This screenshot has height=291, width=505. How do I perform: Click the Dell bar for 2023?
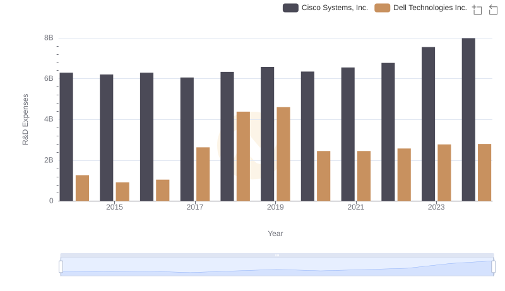click(x=444, y=173)
